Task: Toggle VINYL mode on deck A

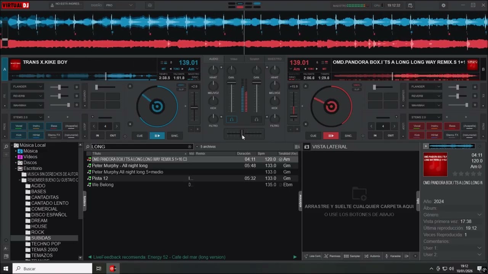Action: (x=181, y=85)
